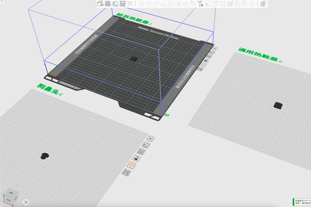The width and height of the screenshot is (311, 207).
Task: Select the Color painting bucket tool
Action: pyautogui.click(x=193, y=3)
